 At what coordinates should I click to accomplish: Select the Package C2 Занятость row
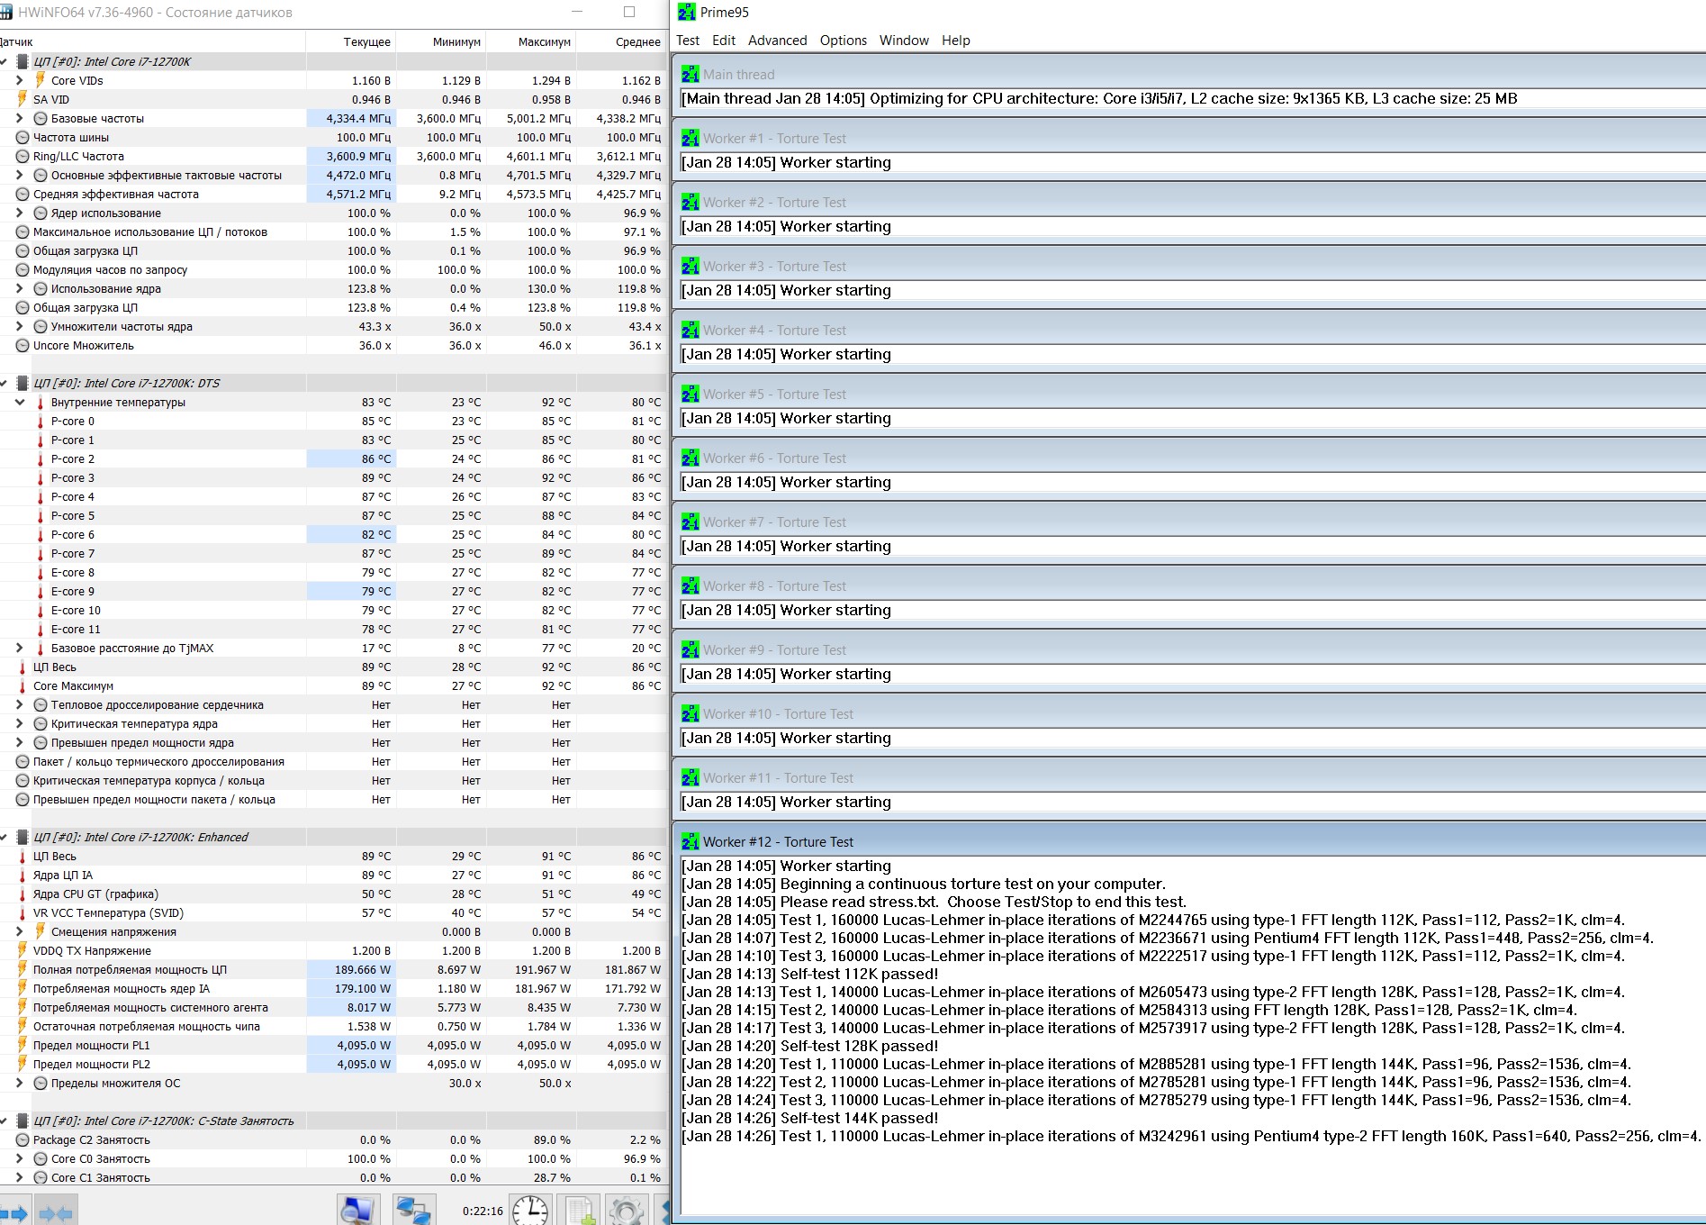coord(333,1139)
